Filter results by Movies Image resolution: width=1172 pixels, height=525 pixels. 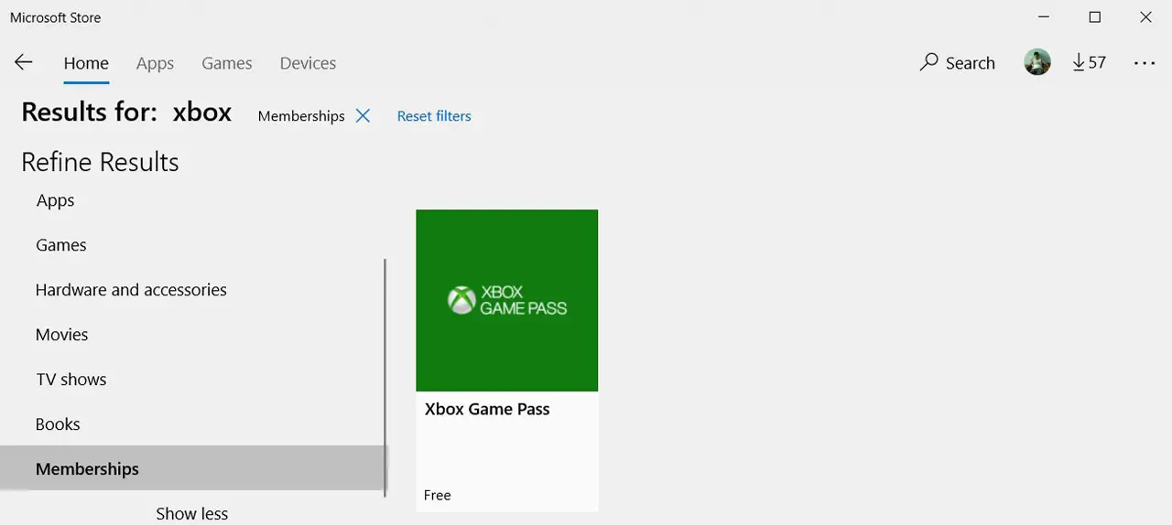click(62, 335)
